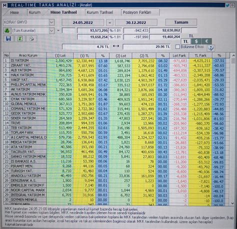Screen dimensions: 237x229
Task: Select the DENIZBANK A.S. row
Action: pyautogui.click(x=116, y=180)
